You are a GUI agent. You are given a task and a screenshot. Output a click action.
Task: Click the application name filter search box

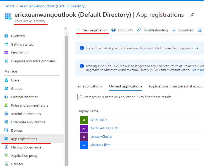(141, 97)
